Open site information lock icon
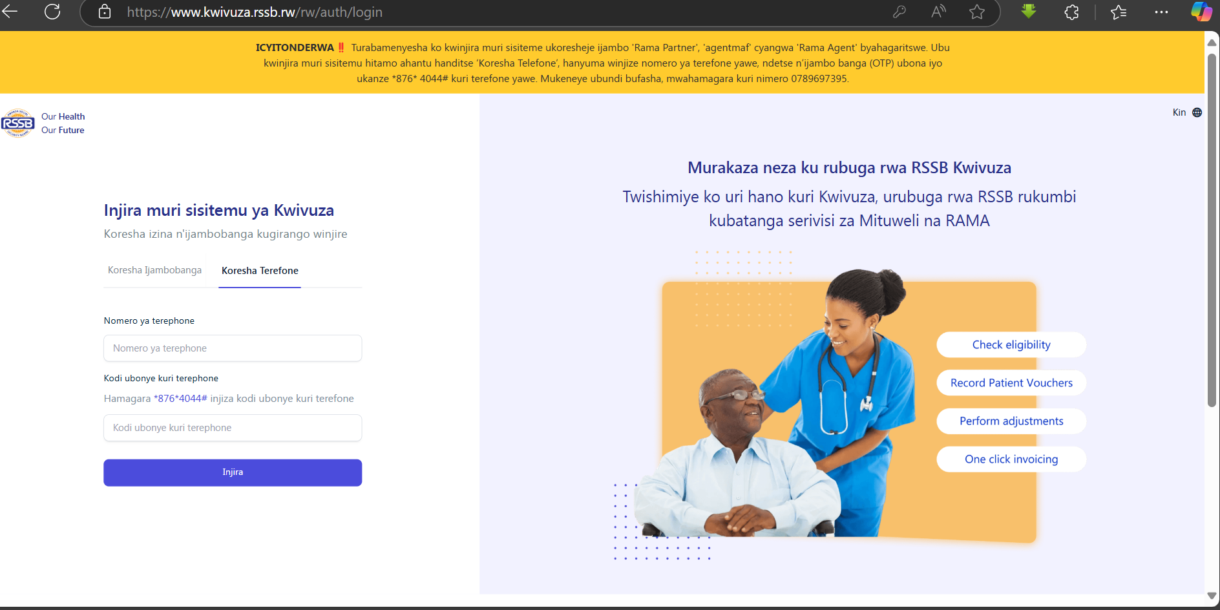1220x610 pixels. 105,12
